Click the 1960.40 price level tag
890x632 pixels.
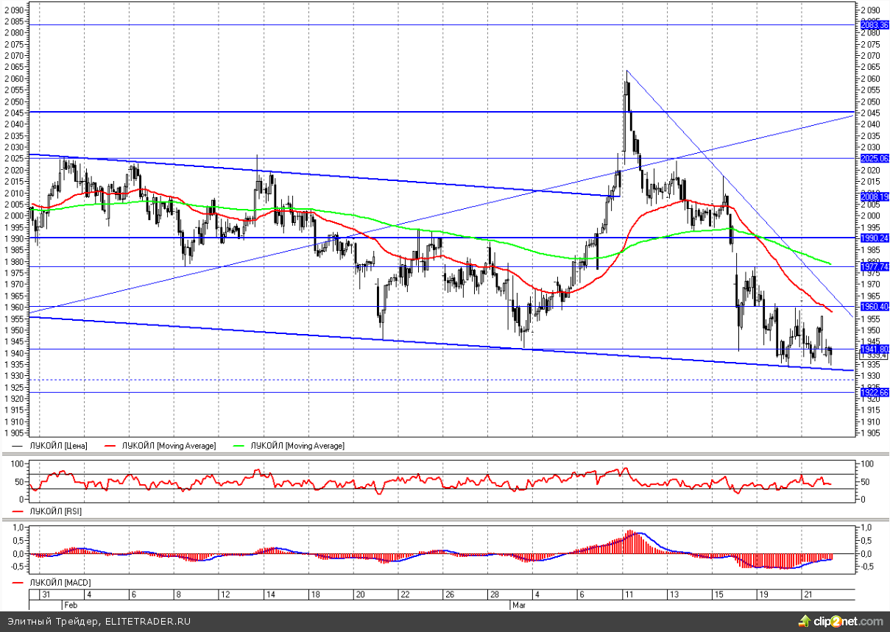(874, 306)
